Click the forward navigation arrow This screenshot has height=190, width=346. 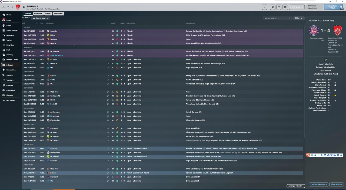12,7
